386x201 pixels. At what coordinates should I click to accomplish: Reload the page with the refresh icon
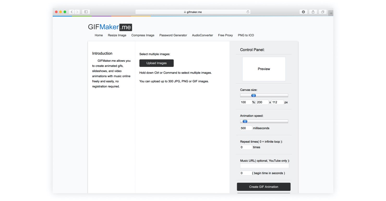click(248, 12)
